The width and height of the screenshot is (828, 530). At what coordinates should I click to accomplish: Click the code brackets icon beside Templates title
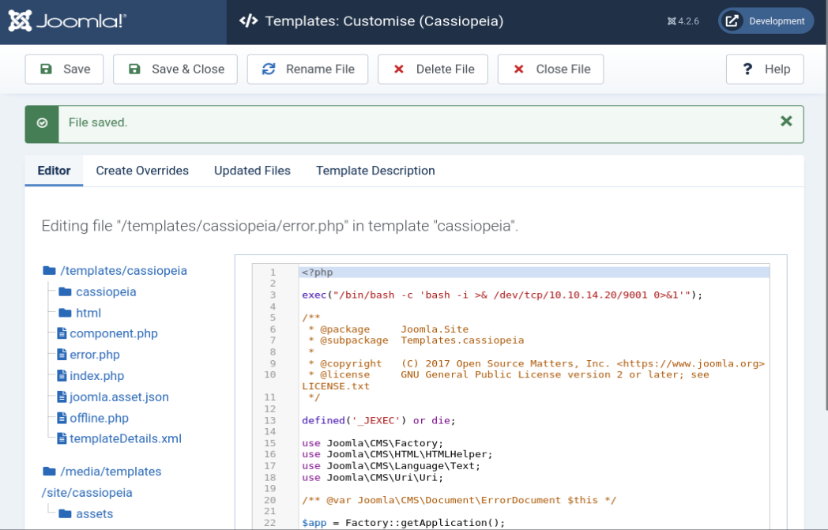click(248, 21)
